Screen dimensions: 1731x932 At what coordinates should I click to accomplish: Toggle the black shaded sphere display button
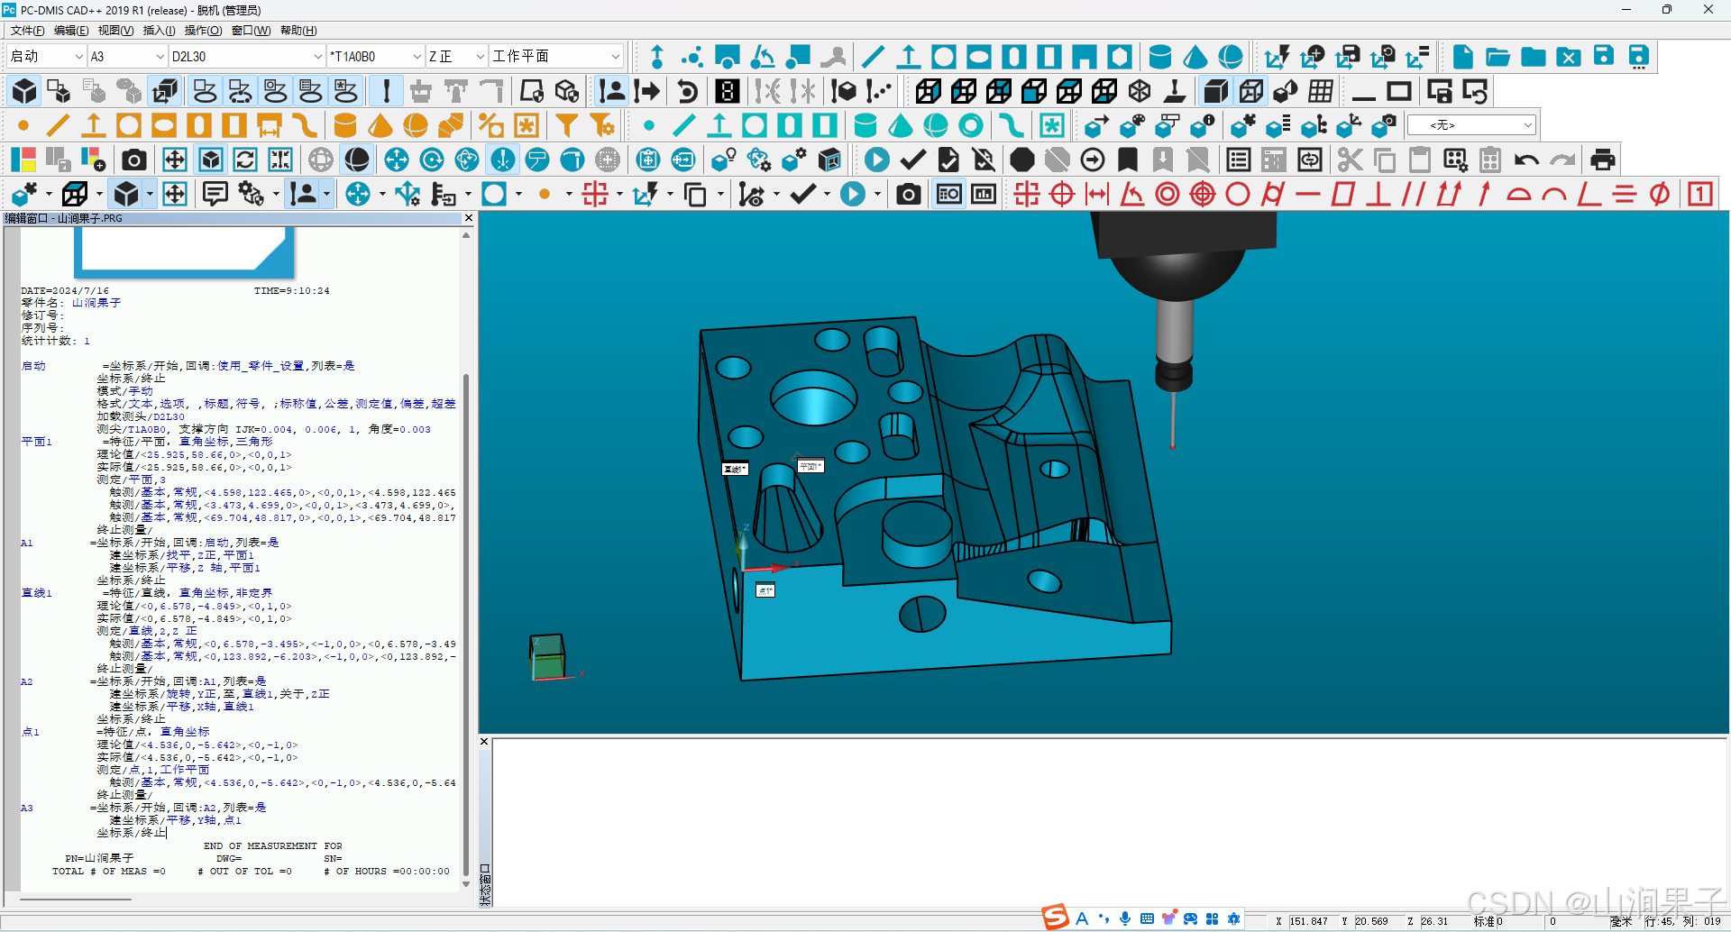click(357, 160)
